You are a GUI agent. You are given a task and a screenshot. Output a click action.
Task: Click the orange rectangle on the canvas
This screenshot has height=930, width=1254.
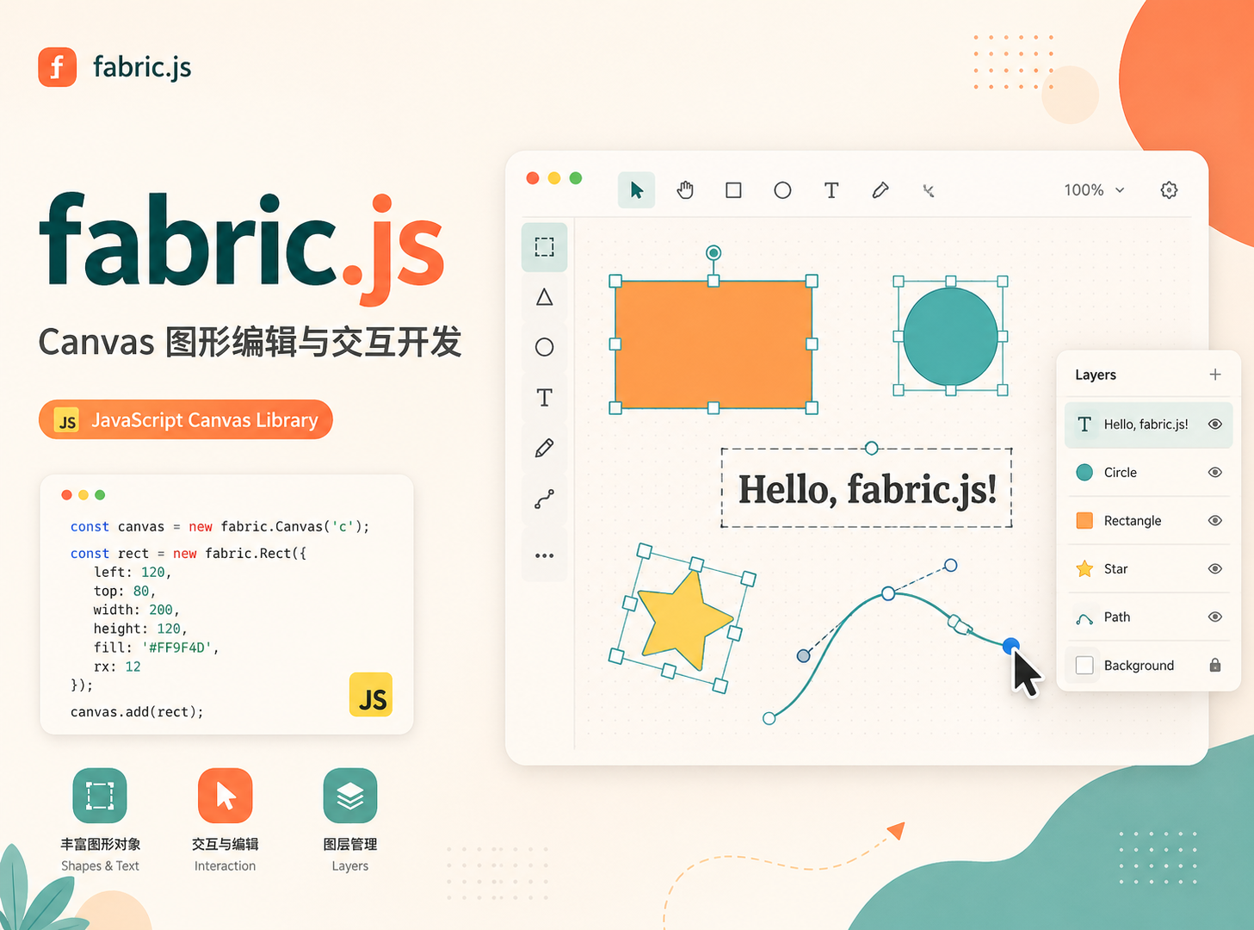tap(713, 344)
